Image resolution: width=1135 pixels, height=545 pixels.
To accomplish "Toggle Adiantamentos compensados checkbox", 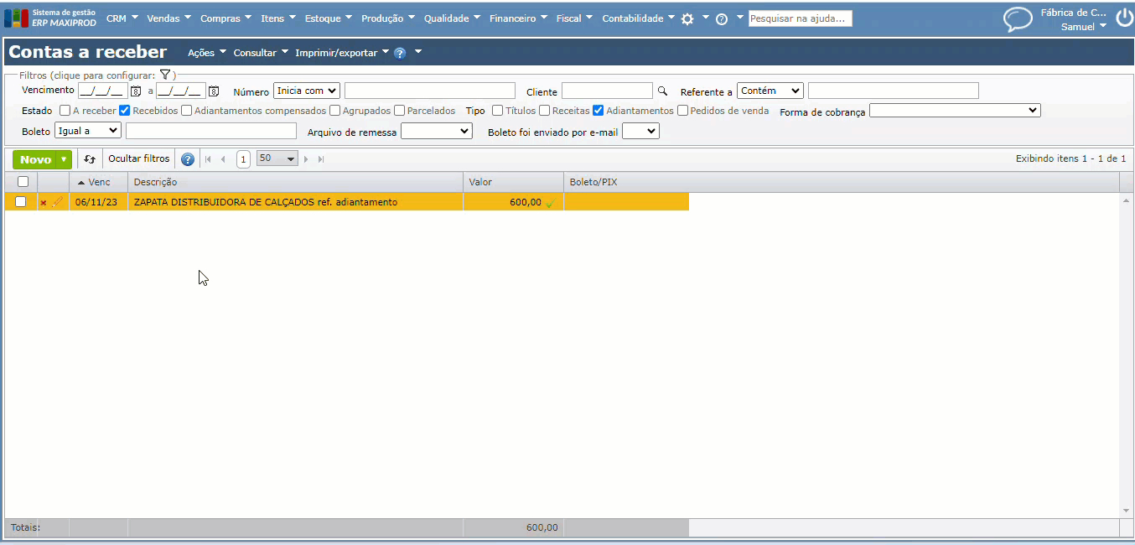I will 186,111.
